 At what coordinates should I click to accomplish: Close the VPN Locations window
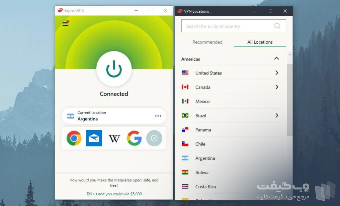click(285, 11)
